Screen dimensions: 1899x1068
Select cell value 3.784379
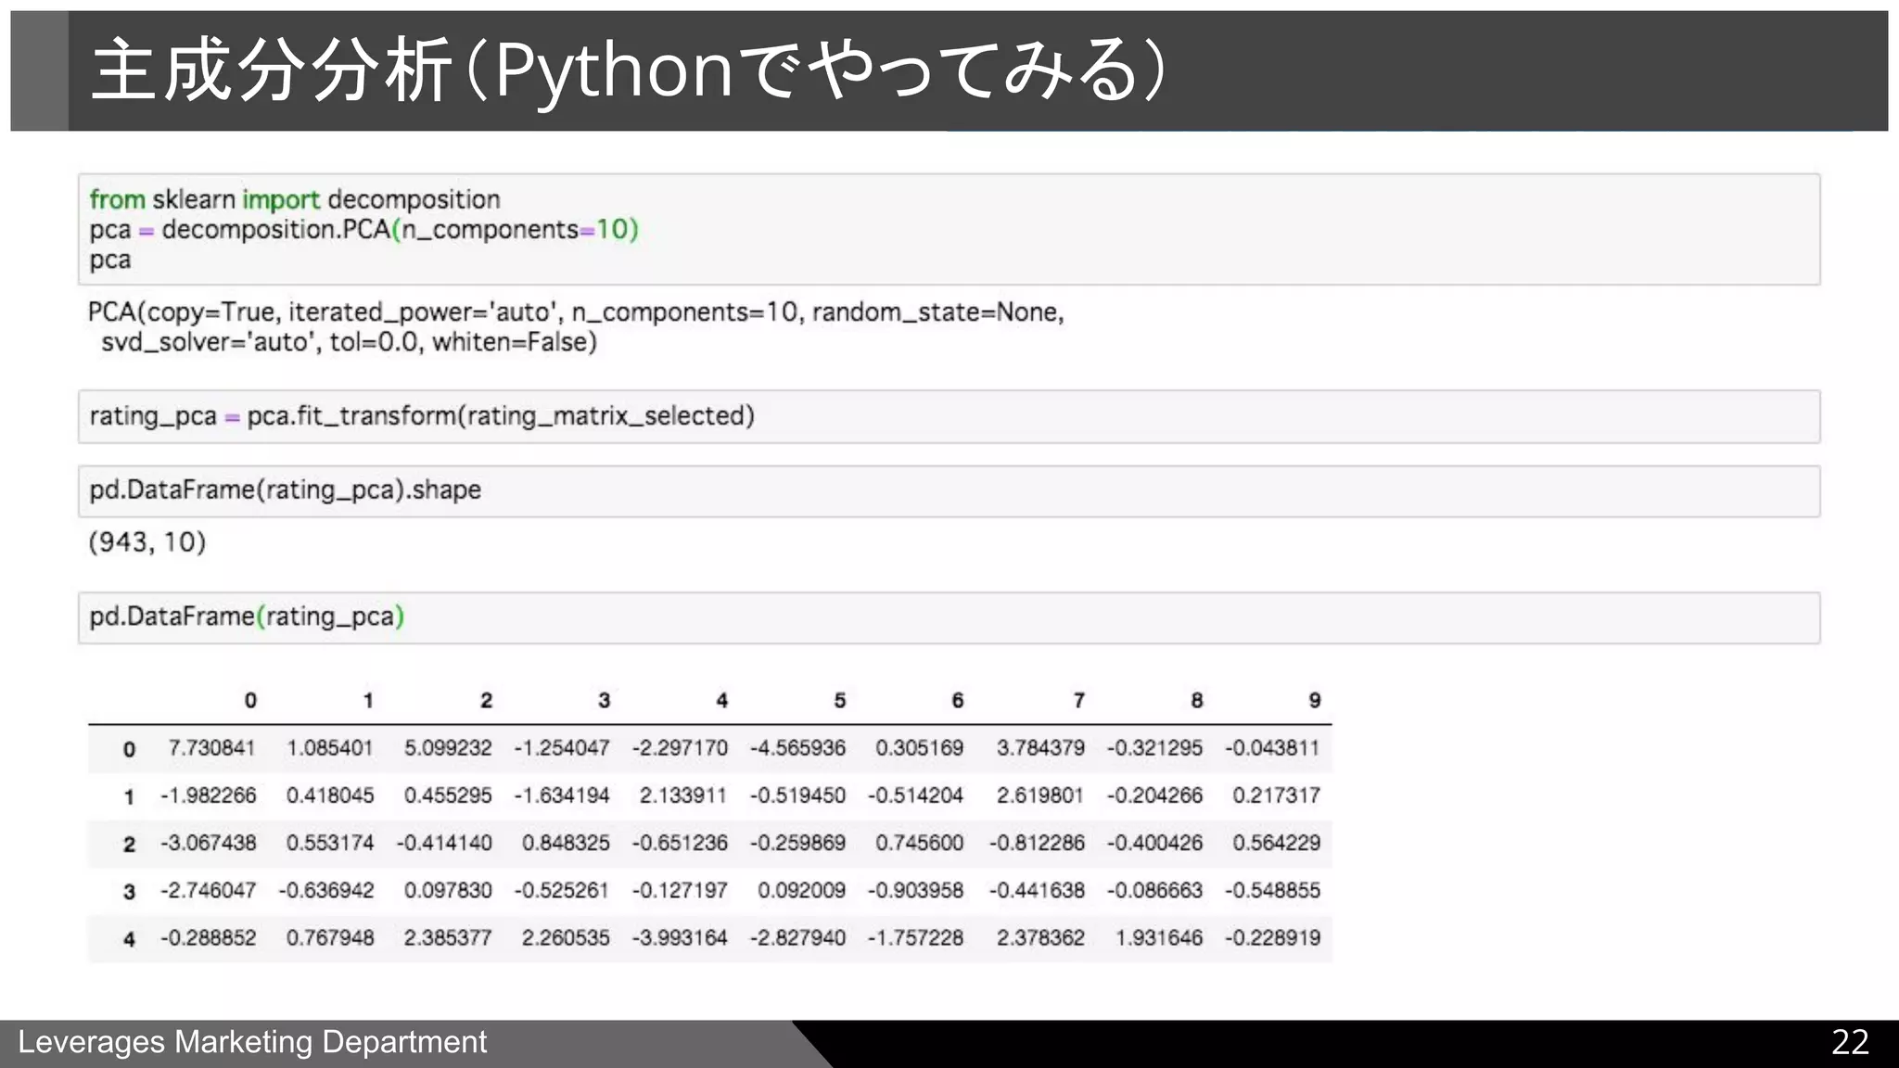click(x=1040, y=748)
